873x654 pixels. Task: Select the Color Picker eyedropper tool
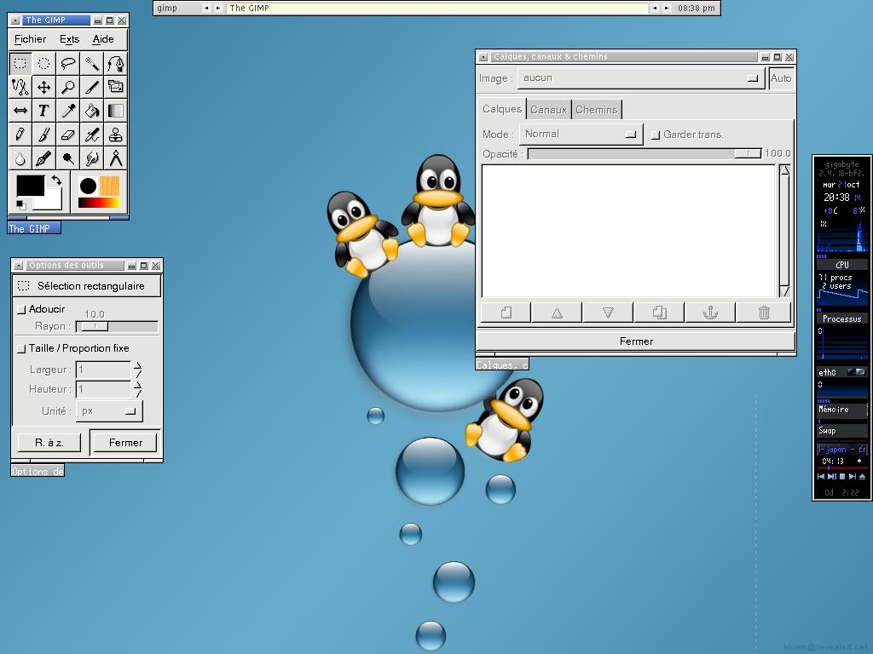coord(68,111)
